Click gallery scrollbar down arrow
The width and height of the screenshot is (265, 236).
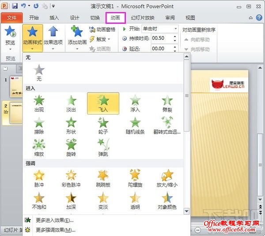pyautogui.click(x=186, y=211)
